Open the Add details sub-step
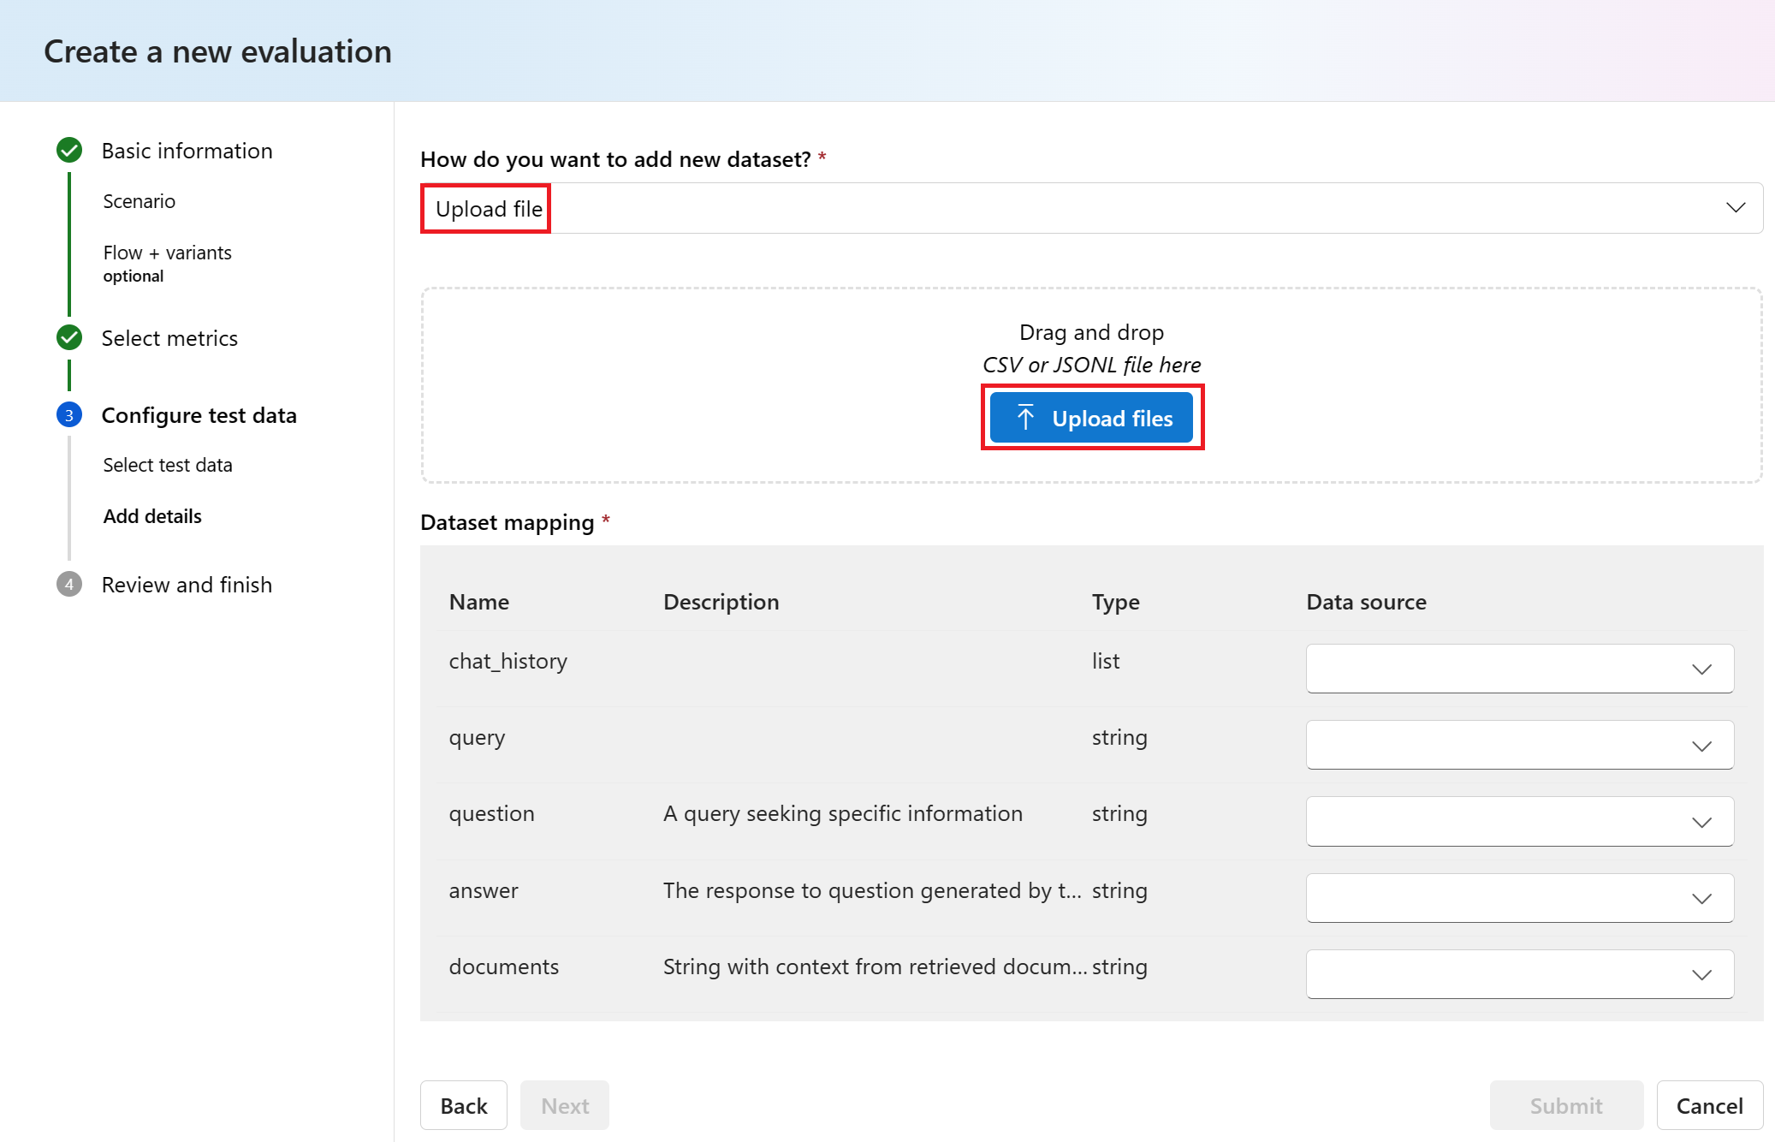The image size is (1775, 1142). point(152,516)
